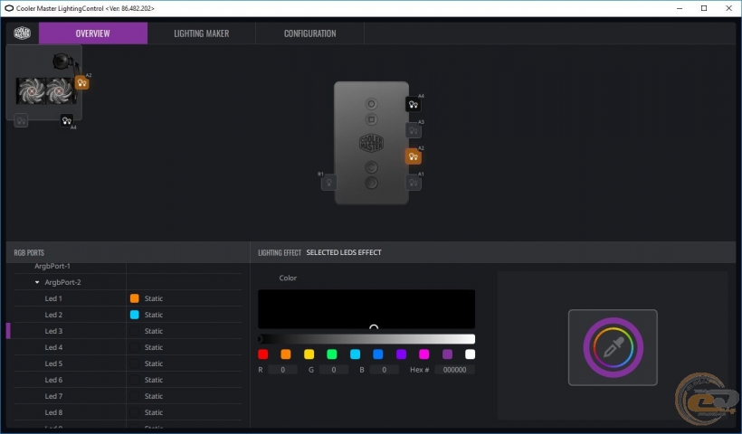Open the Configuration tab

[x=310, y=33]
